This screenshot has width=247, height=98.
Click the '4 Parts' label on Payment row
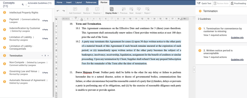[45, 20]
